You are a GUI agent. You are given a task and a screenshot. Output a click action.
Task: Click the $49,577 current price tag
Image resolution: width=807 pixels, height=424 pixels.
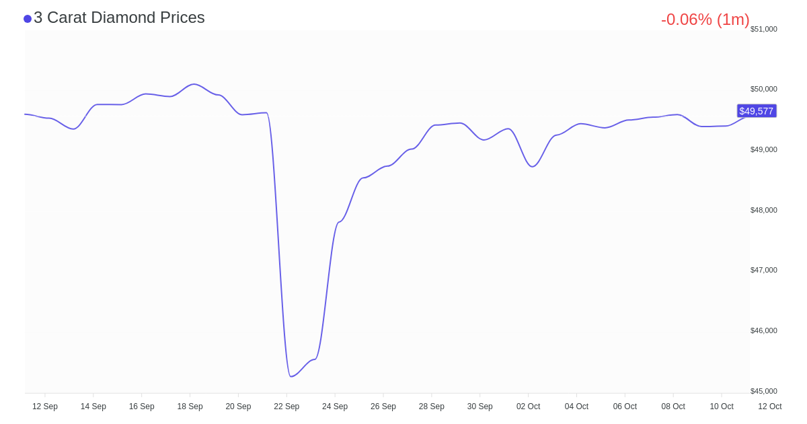coord(757,111)
